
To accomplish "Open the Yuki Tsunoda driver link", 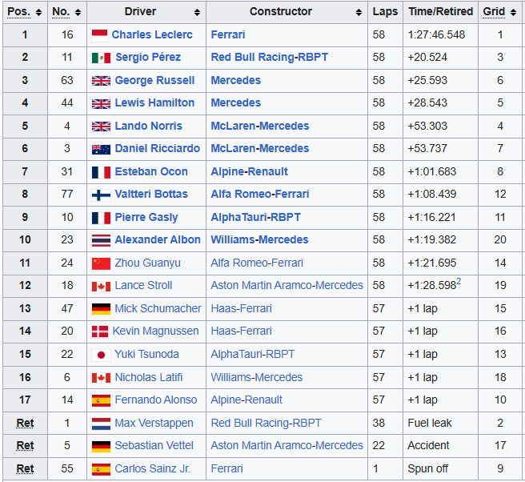I will coord(146,355).
